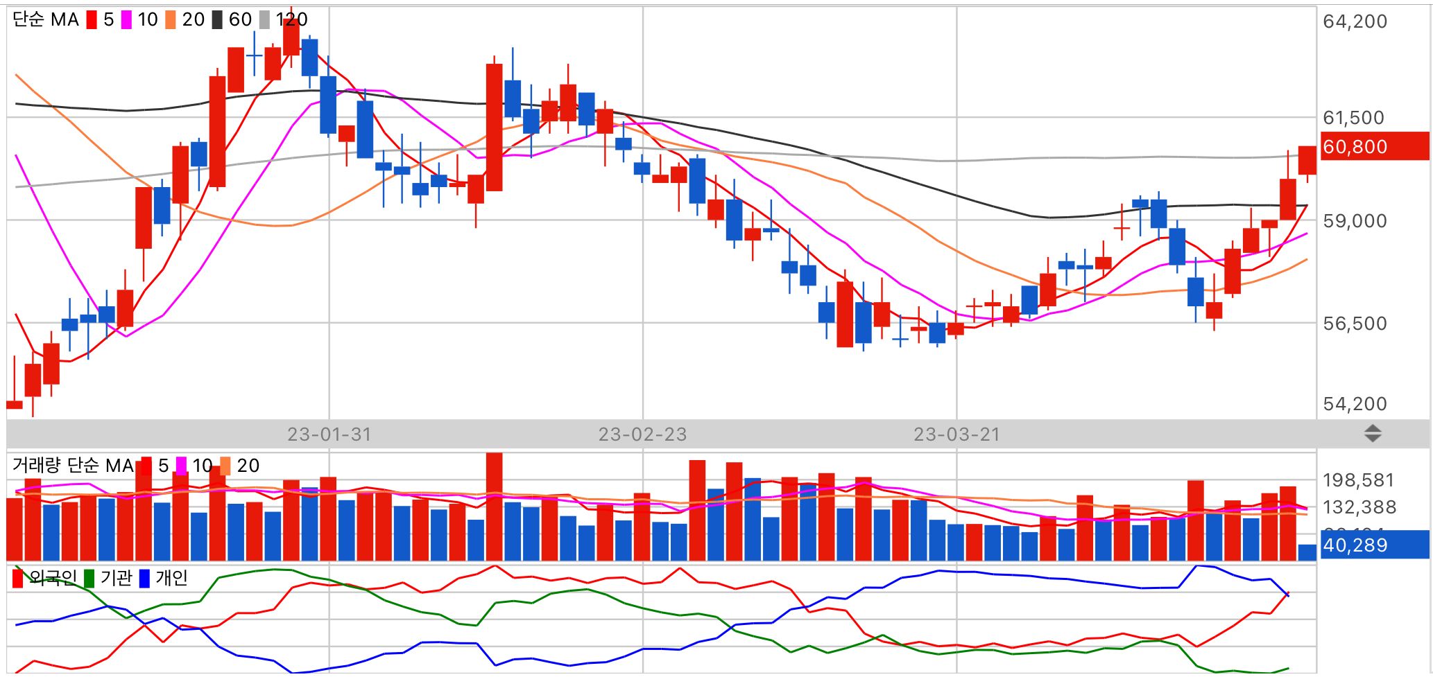Click the 132,388 volume axis label
The image size is (1433, 686).
tap(1359, 507)
